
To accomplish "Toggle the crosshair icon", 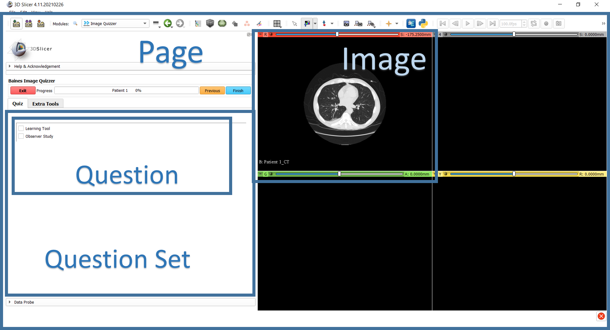I will pos(389,24).
